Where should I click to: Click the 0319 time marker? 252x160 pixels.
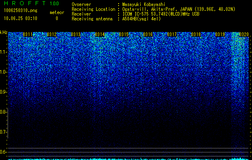click(220, 34)
